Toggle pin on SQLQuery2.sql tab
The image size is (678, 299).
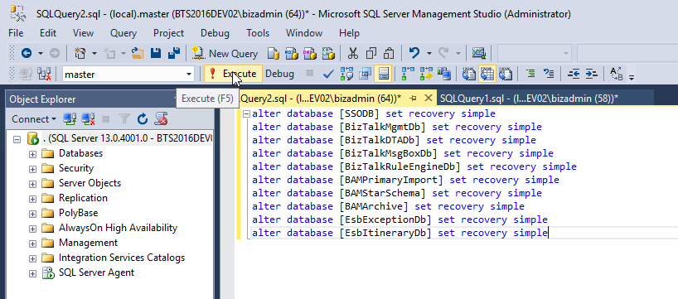click(413, 99)
